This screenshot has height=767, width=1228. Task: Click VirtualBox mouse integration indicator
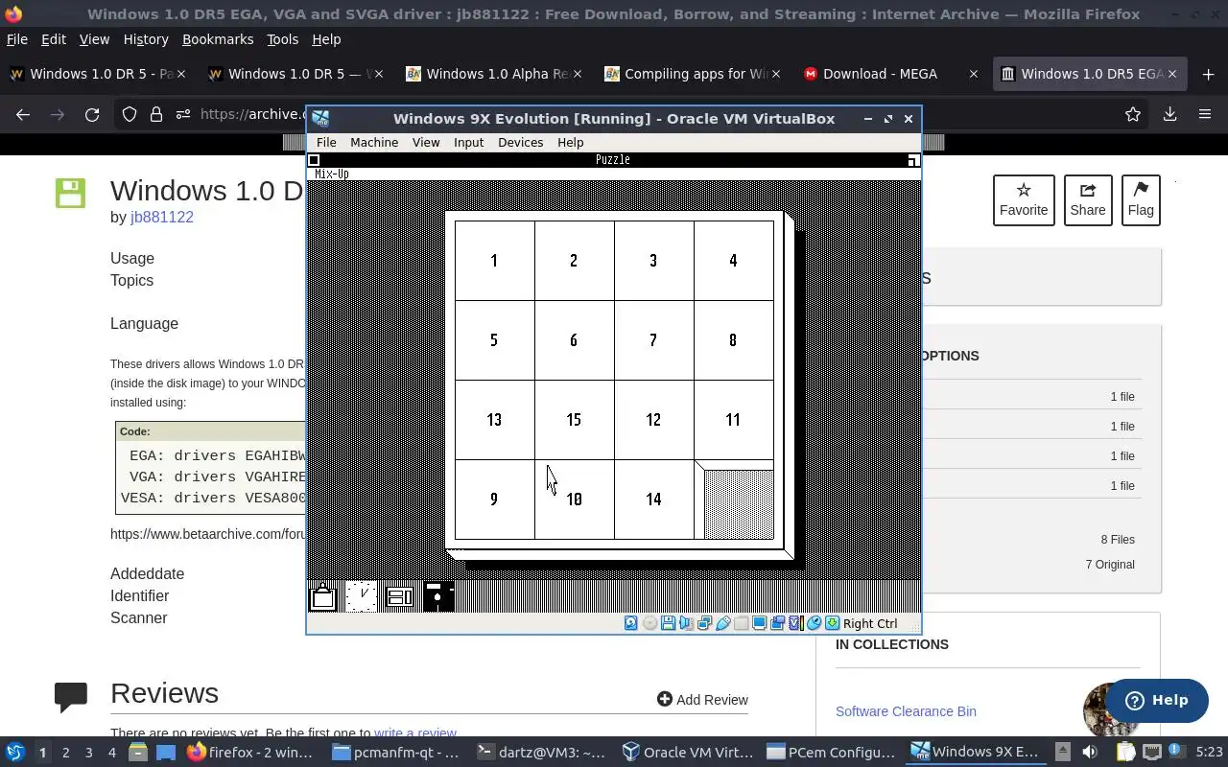pos(814,623)
